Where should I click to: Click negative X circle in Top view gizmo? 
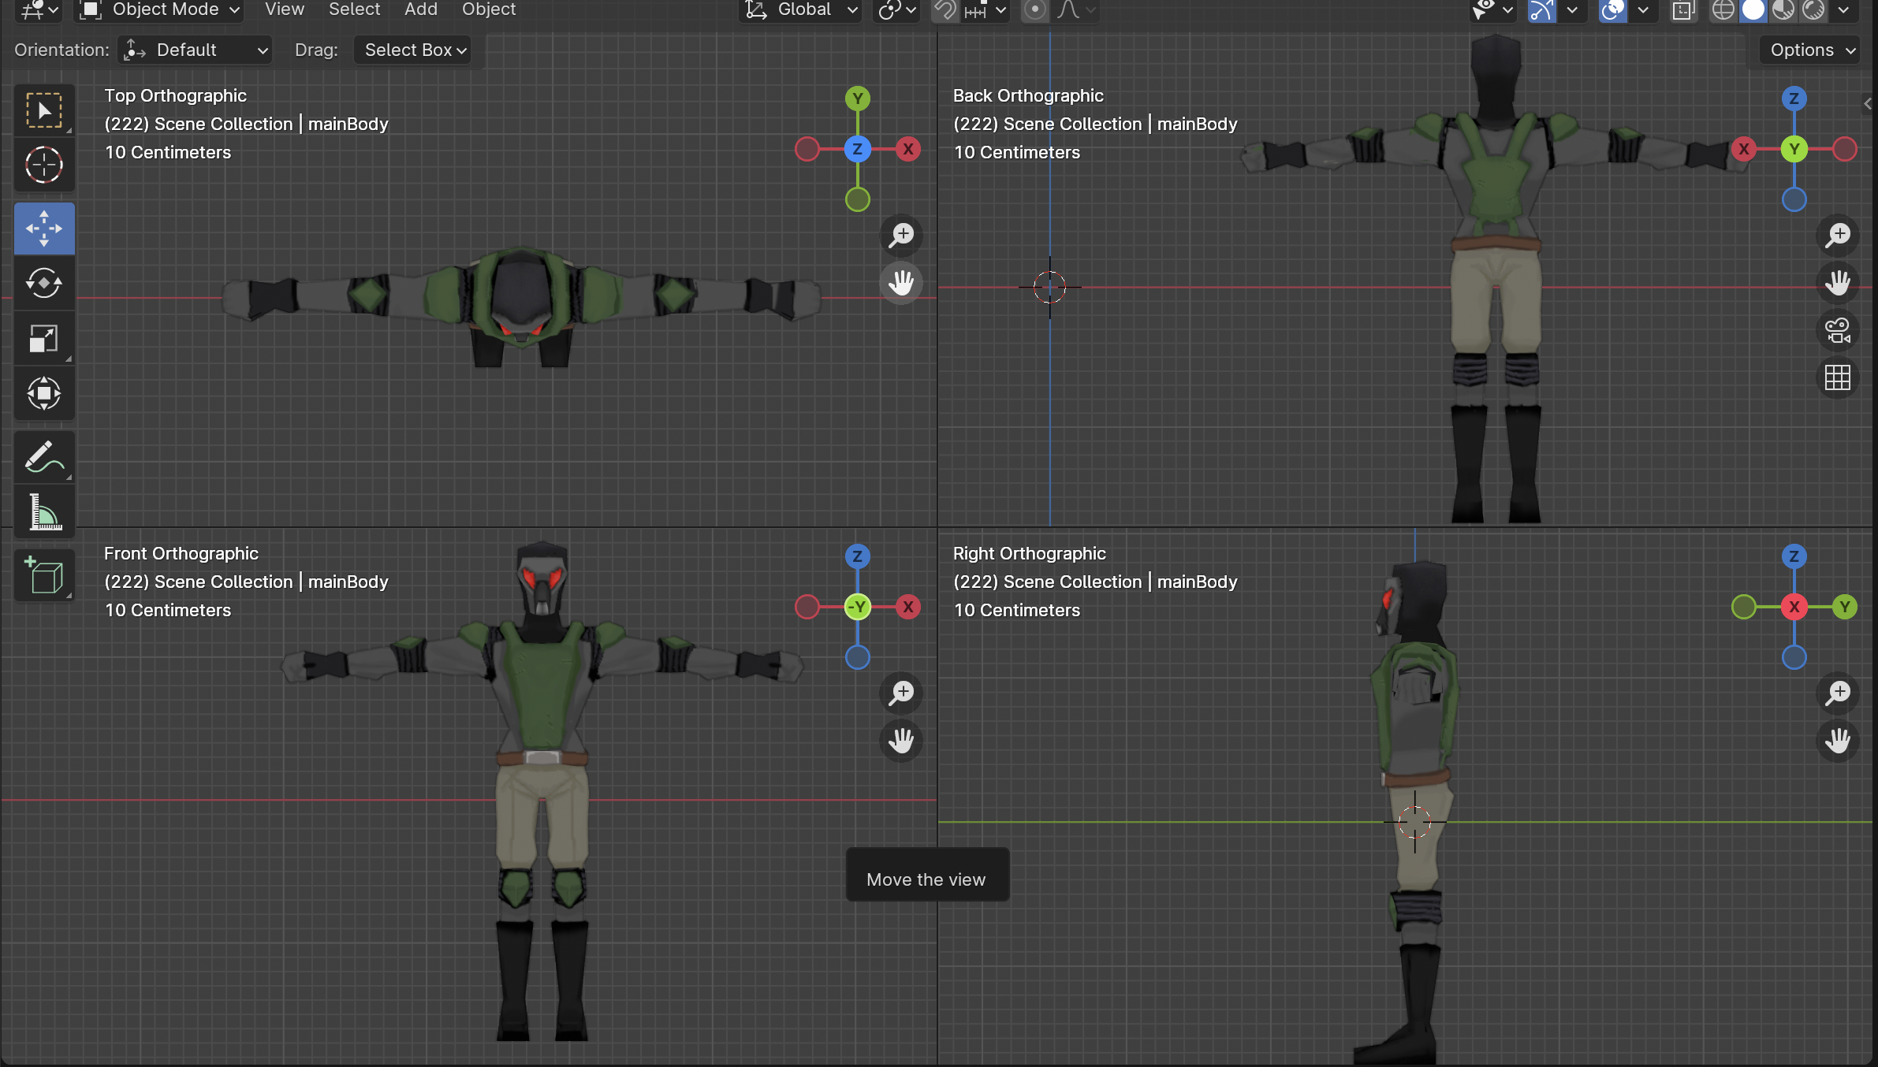click(807, 149)
